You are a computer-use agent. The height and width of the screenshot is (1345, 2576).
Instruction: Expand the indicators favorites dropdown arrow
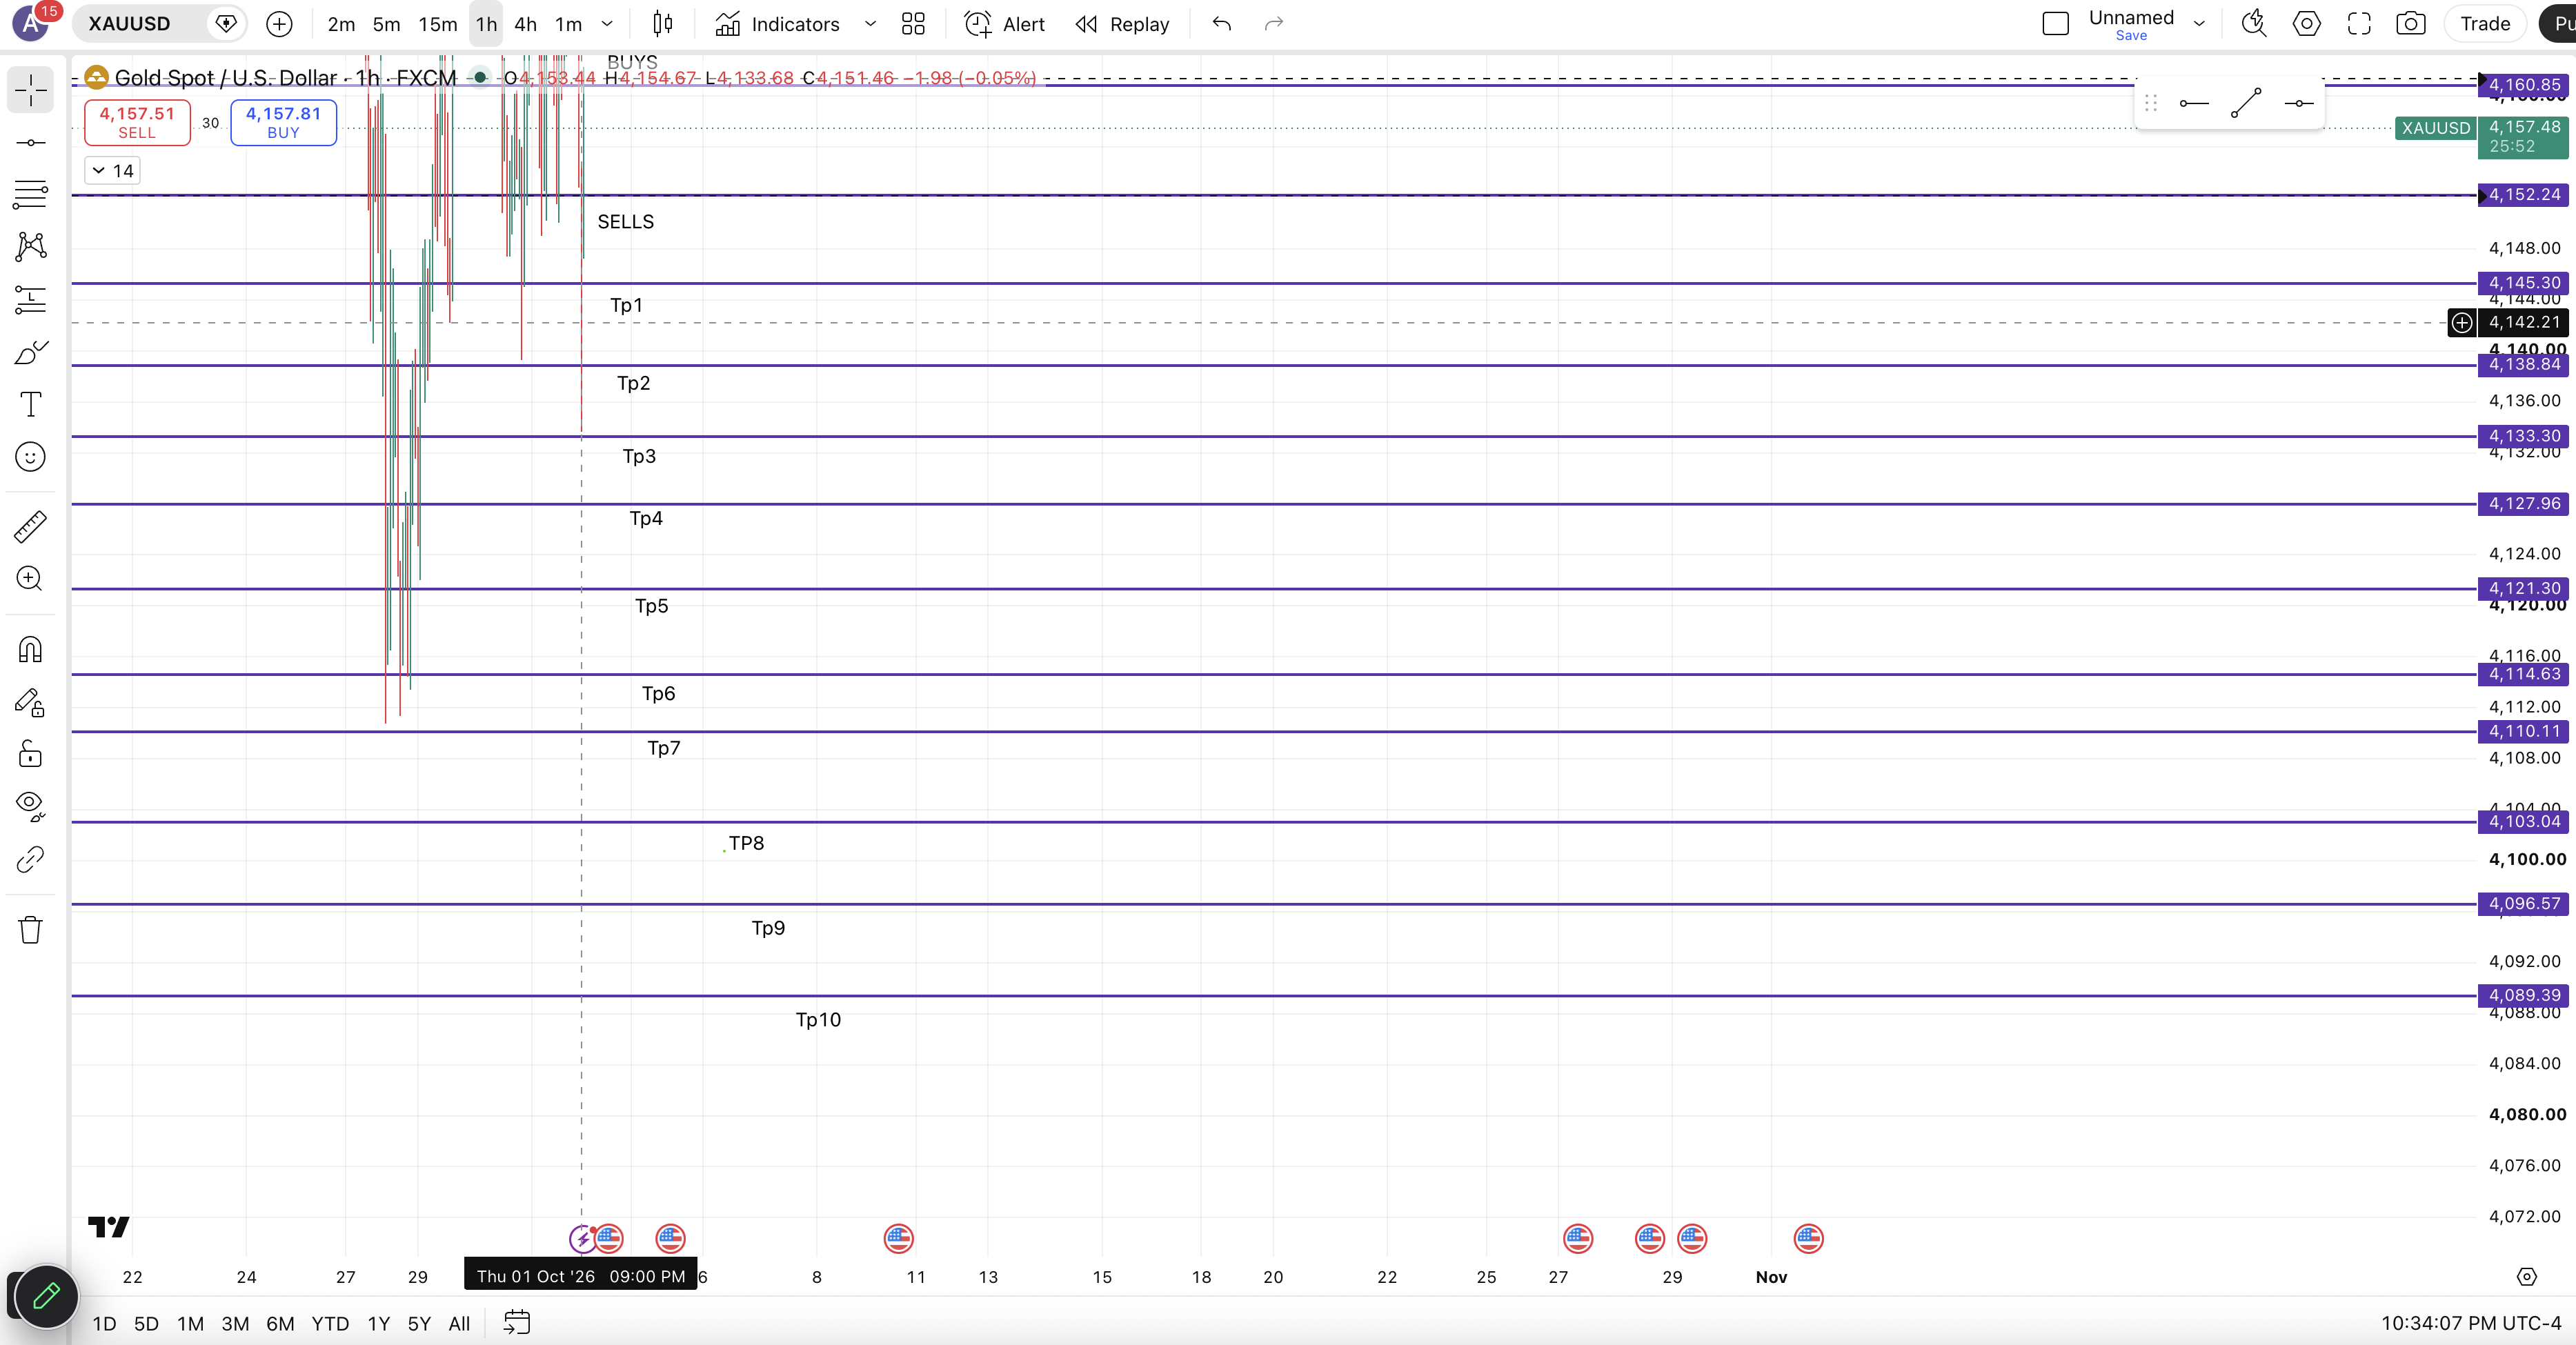coord(870,24)
